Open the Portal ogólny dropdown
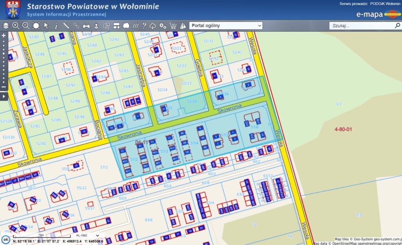The width and height of the screenshot is (402, 245). 226,26
